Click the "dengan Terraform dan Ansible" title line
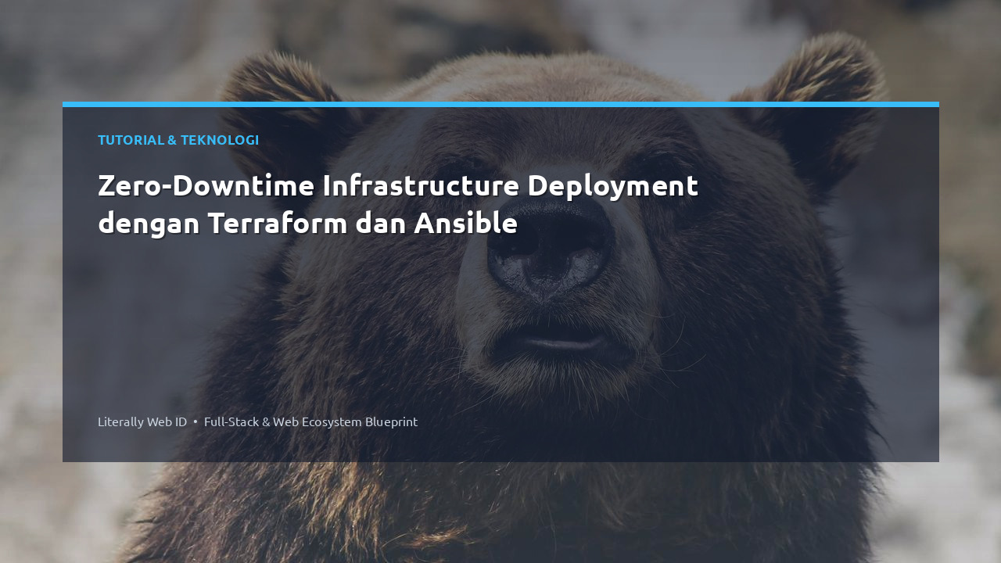This screenshot has height=563, width=1001. pyautogui.click(x=307, y=224)
